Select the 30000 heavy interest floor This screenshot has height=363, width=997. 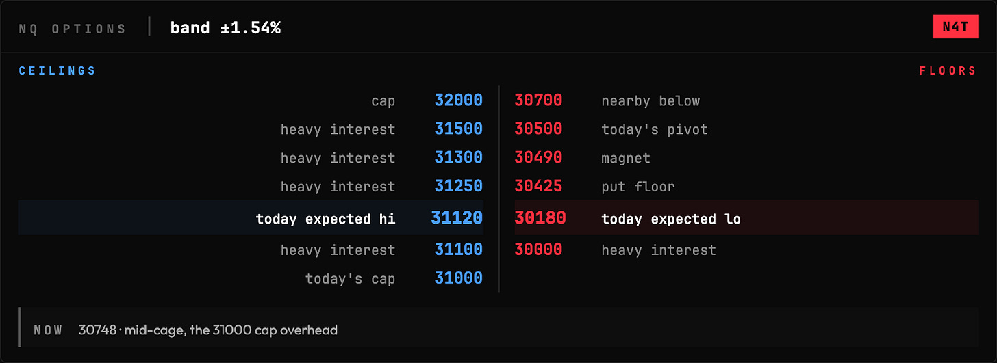(538, 250)
